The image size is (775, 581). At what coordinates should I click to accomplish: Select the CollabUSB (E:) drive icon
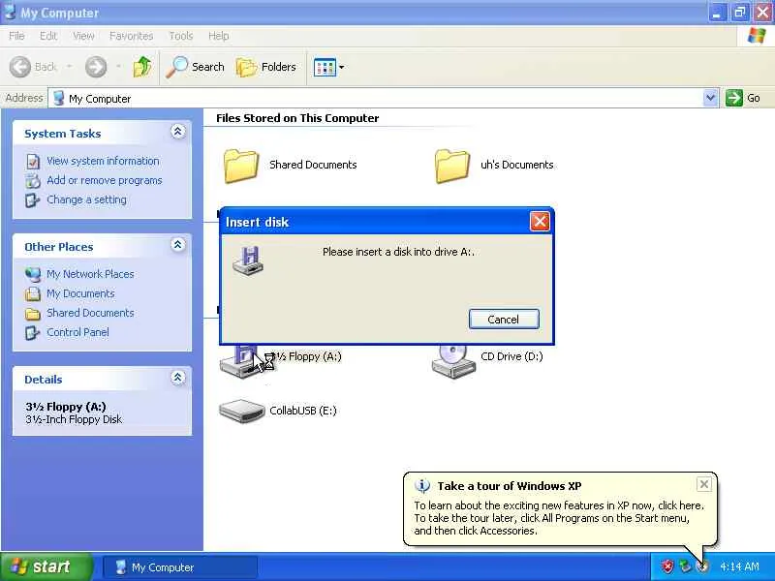[x=241, y=411]
